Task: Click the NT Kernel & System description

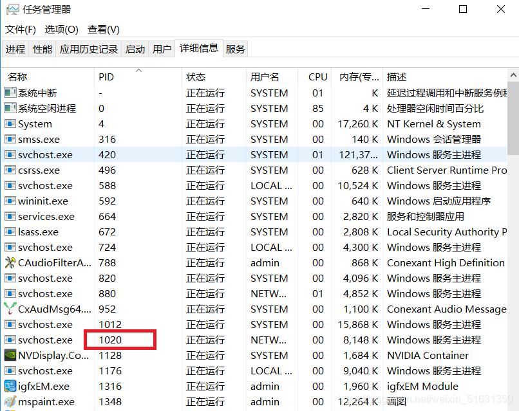Action: tap(434, 123)
